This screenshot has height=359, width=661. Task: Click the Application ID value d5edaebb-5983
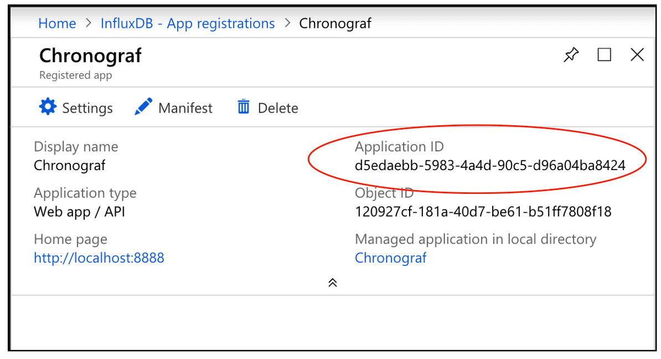(x=490, y=165)
